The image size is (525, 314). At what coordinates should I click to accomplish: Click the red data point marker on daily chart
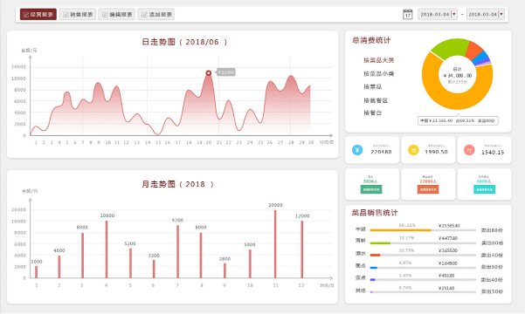208,73
